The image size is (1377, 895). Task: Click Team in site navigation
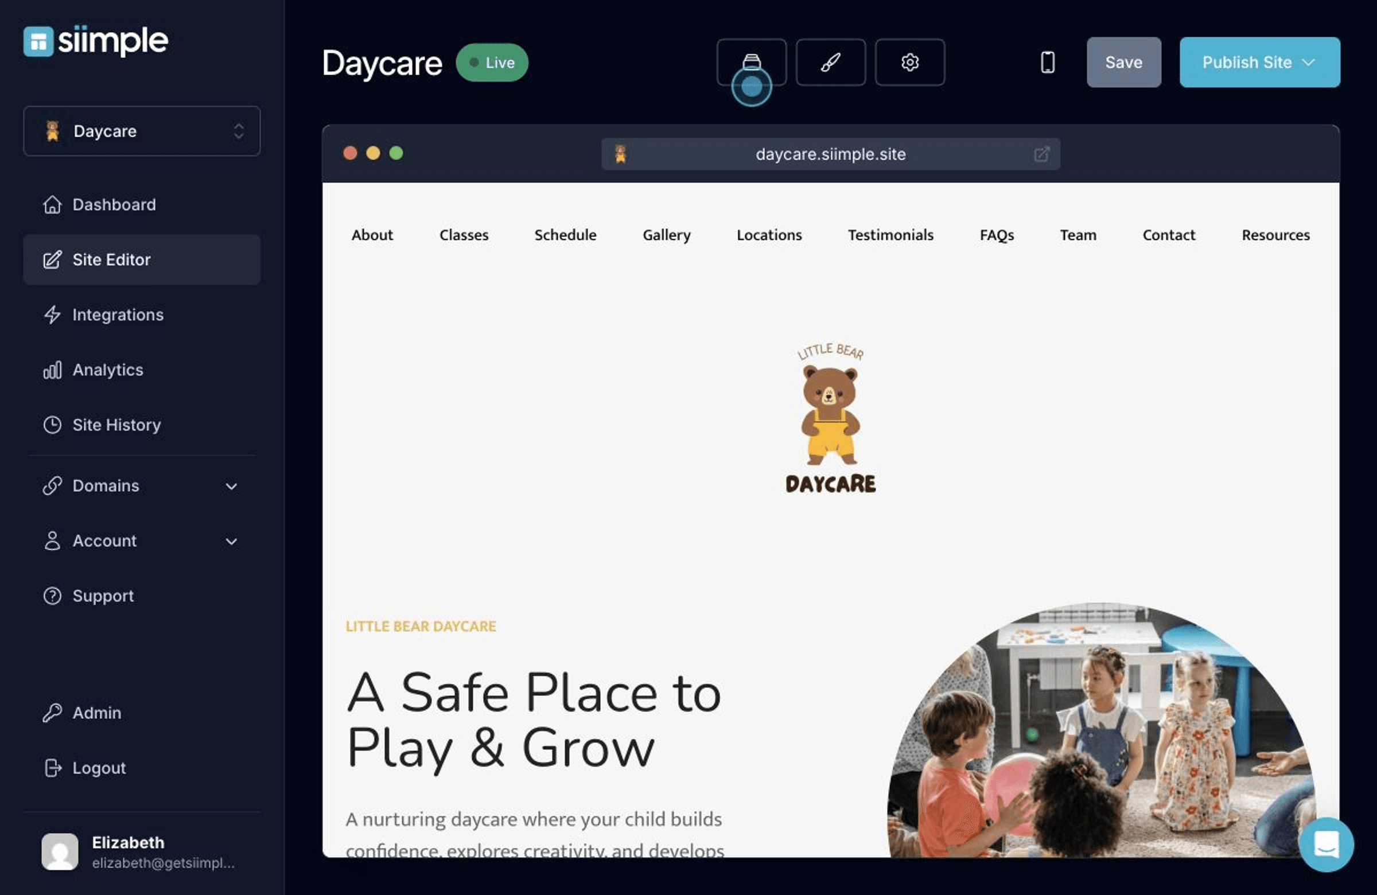tap(1078, 235)
